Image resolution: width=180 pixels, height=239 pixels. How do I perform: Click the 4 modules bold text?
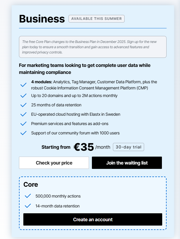(x=42, y=82)
